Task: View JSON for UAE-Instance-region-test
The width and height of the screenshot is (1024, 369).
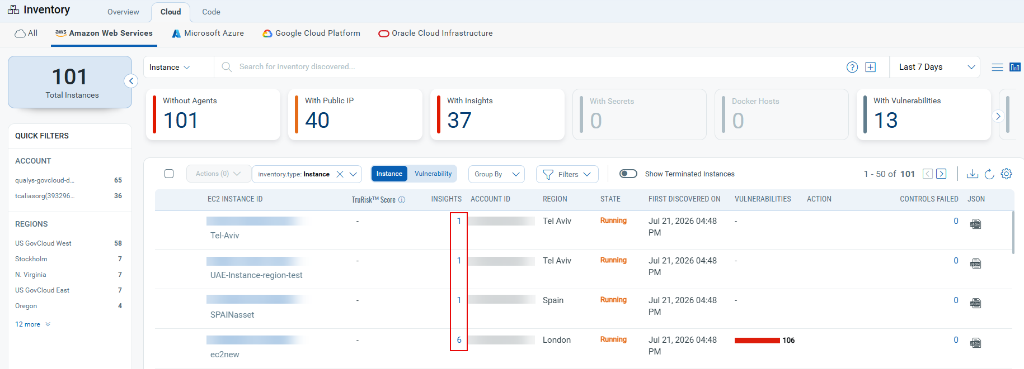Action: 975,263
